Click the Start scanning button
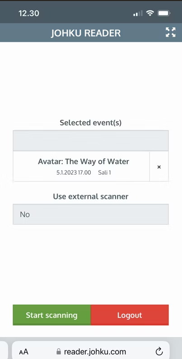The image size is (182, 359). click(x=51, y=315)
